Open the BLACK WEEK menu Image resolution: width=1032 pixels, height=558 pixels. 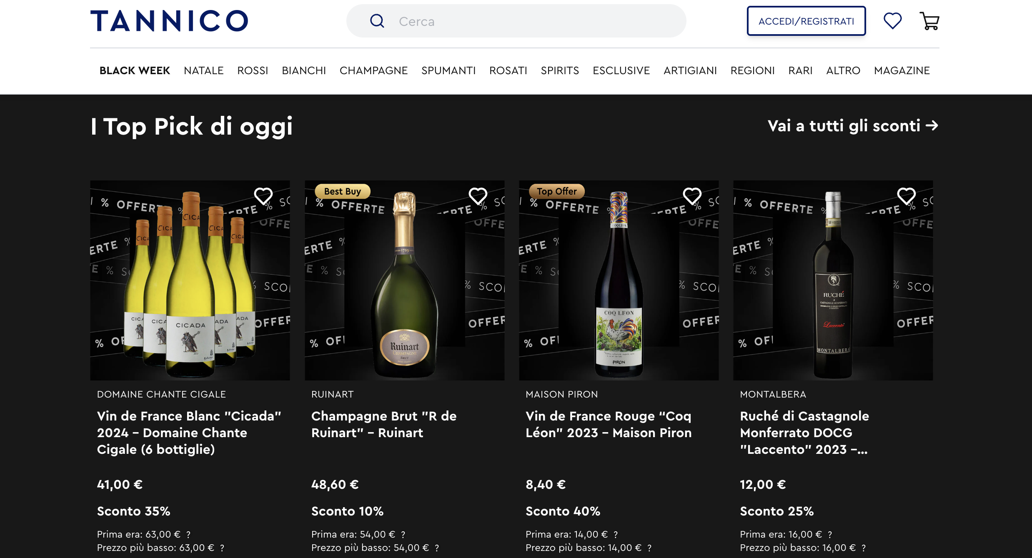(x=135, y=70)
